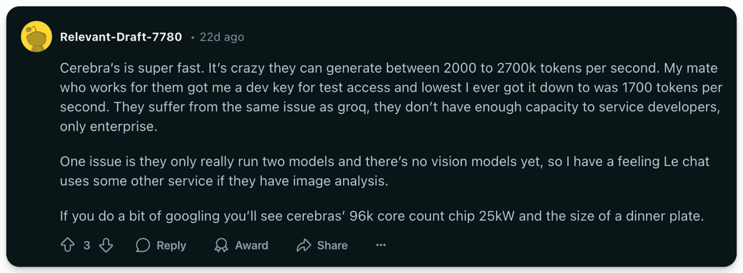Click the 22d ago timestamp
Image resolution: width=743 pixels, height=273 pixels.
coord(222,37)
